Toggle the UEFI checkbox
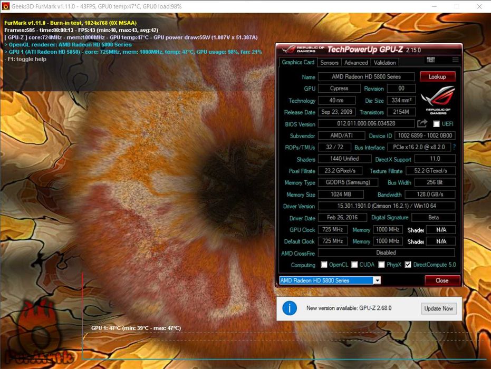491x369 pixels. (436, 124)
